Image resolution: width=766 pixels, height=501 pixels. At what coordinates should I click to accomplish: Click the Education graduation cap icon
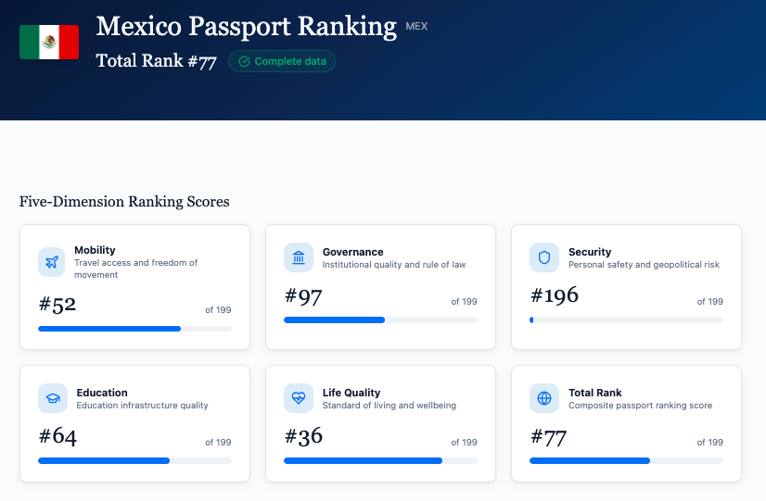coord(53,398)
